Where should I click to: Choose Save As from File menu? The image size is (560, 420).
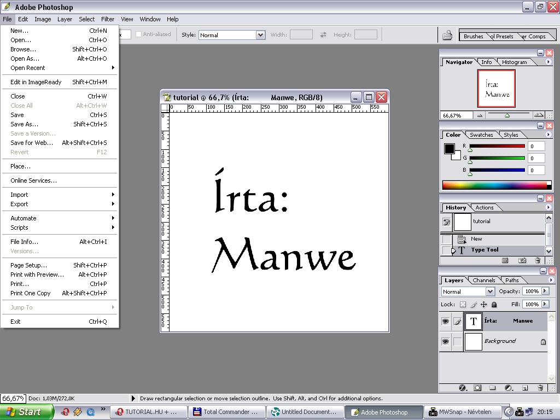pyautogui.click(x=25, y=124)
